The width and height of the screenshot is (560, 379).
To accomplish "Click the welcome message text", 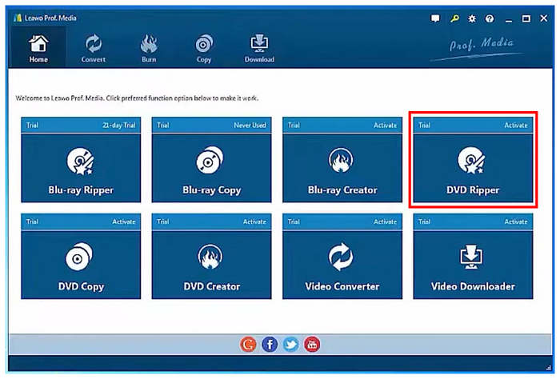I will coord(137,98).
